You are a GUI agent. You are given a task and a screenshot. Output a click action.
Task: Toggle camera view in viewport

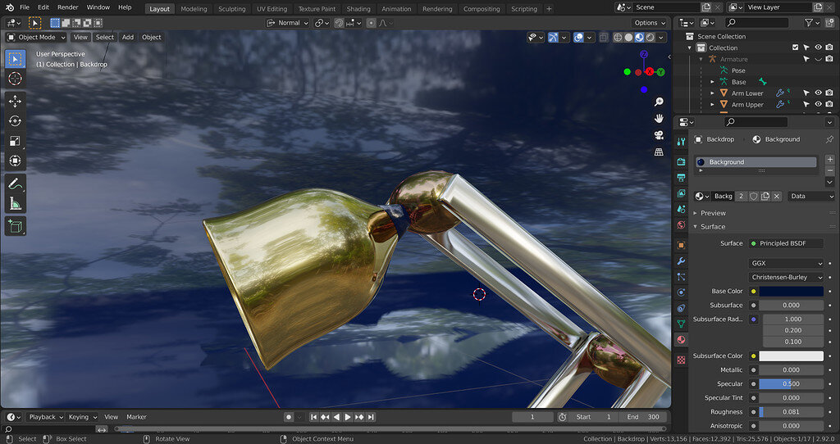click(x=659, y=135)
